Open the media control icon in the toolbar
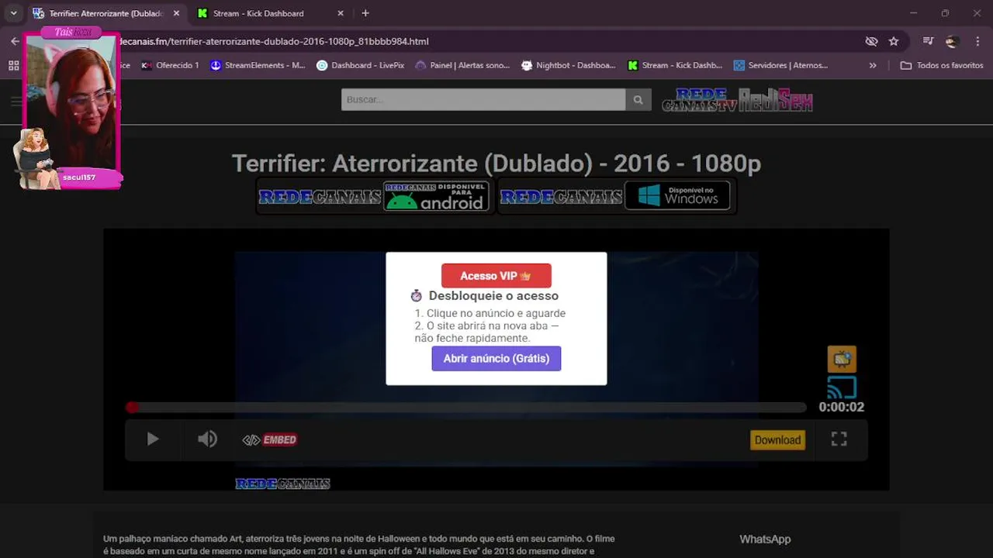993x558 pixels. pyautogui.click(x=928, y=41)
